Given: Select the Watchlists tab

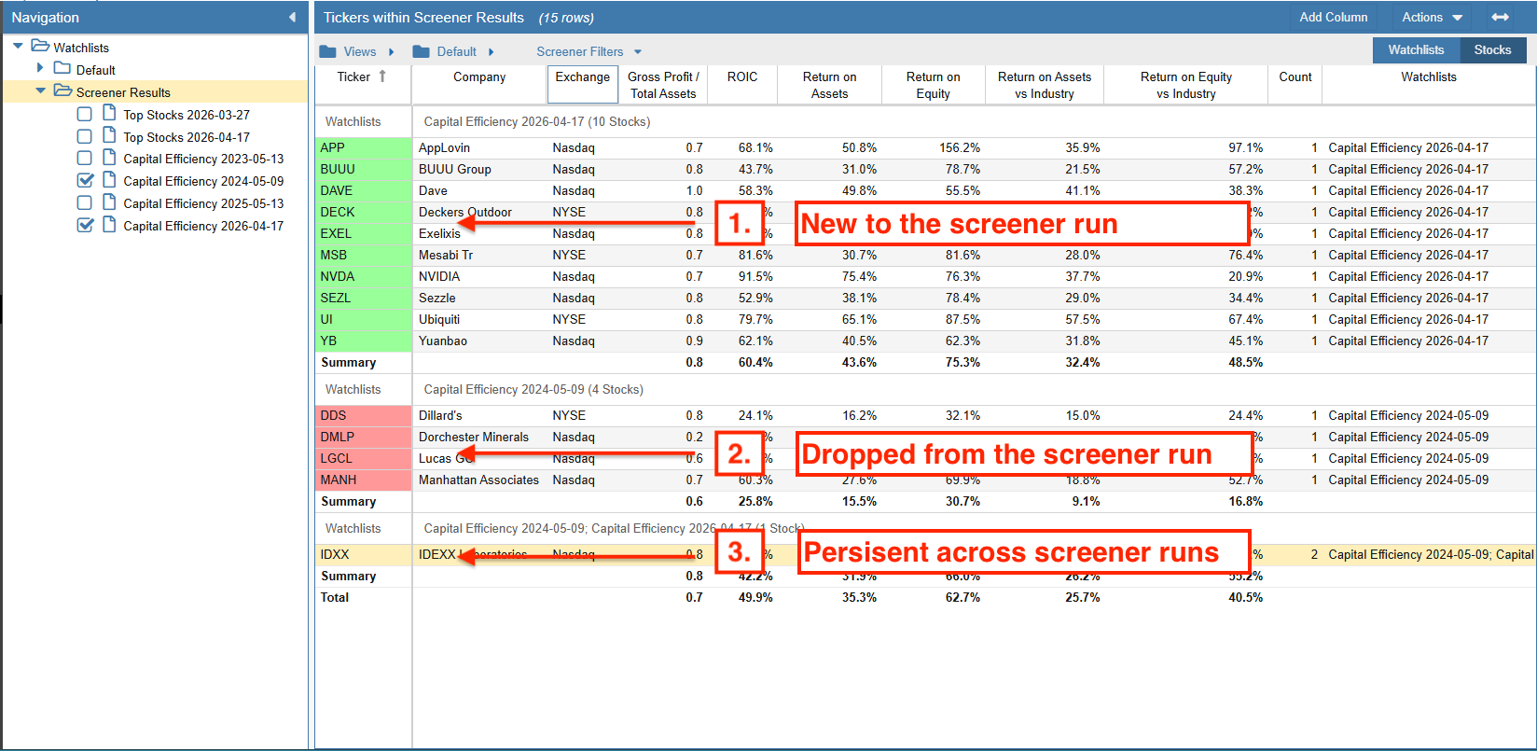Looking at the screenshot, I should (1416, 49).
